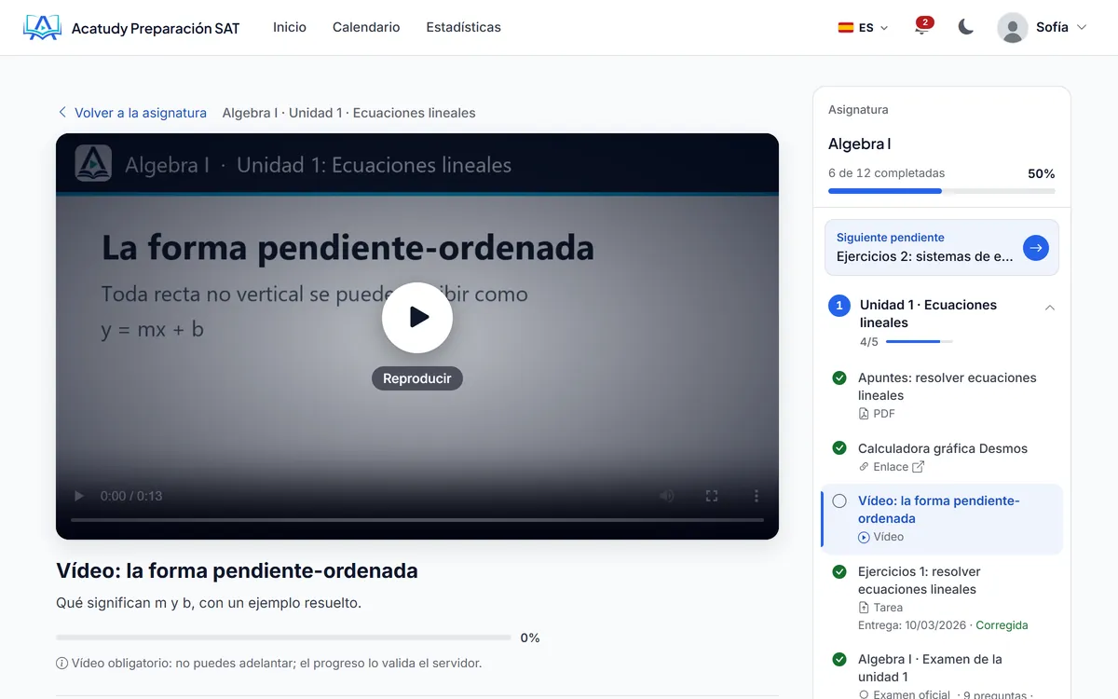Click the green check beside Ejercicios 1
Image resolution: width=1118 pixels, height=699 pixels.
pyautogui.click(x=839, y=572)
